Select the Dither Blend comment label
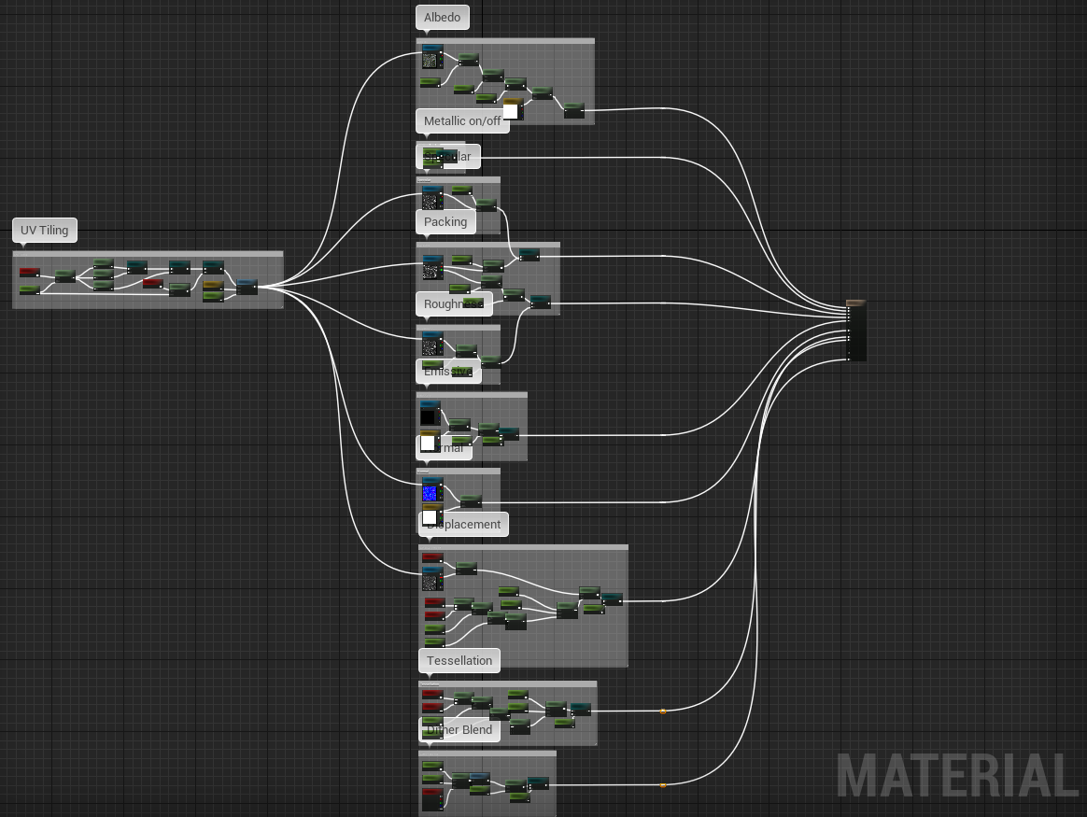The image size is (1087, 817). [459, 729]
